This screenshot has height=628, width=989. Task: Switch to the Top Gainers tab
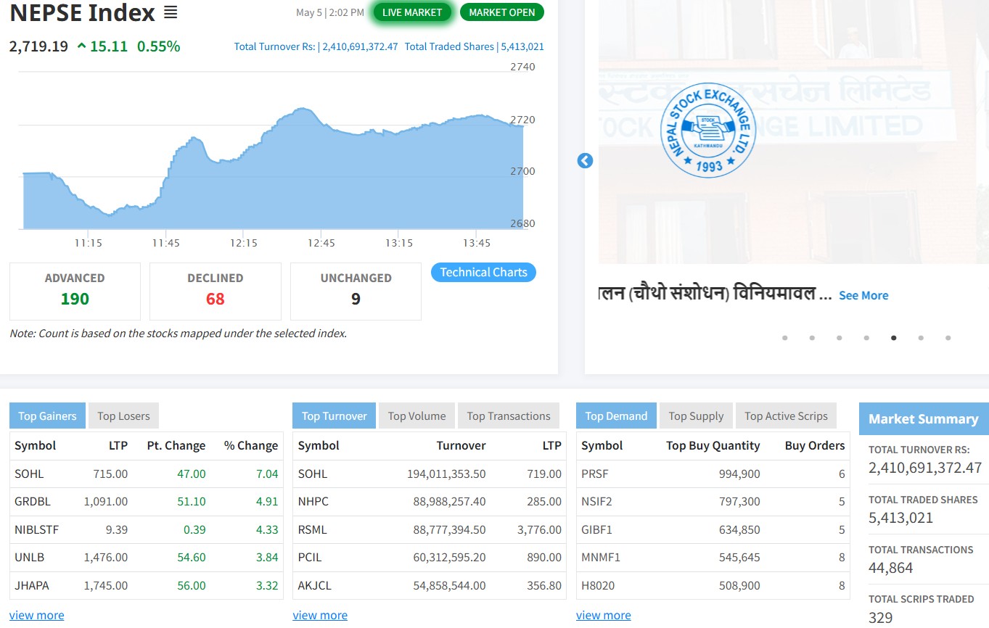point(47,416)
